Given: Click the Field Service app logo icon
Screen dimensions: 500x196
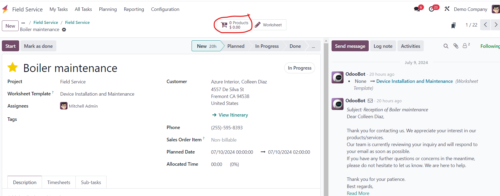Looking at the screenshot, I should point(5,9).
